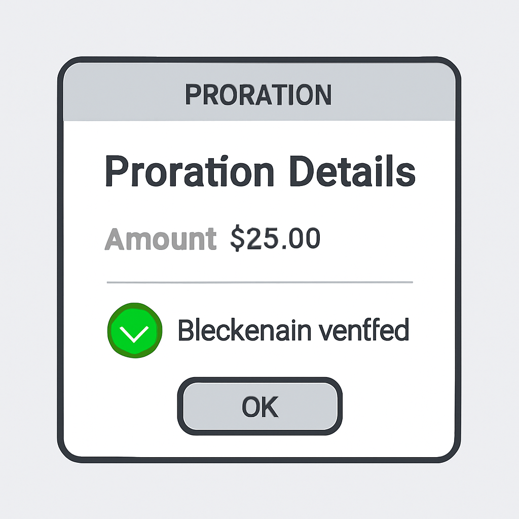The height and width of the screenshot is (519, 519).
Task: Click the gray Amount label
Action: click(x=160, y=239)
